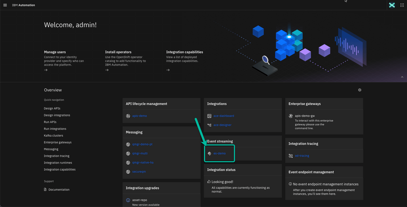
Task: Select the gateway icon beside apis-demo-gw
Action: point(290,116)
